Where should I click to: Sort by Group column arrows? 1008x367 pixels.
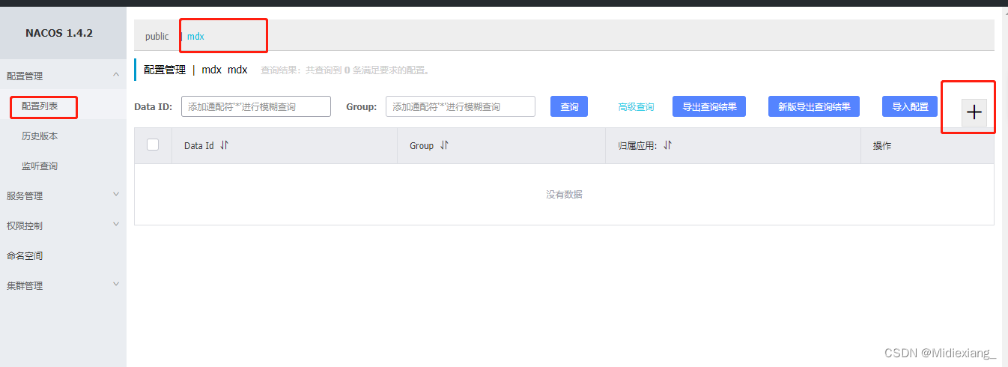click(x=444, y=145)
